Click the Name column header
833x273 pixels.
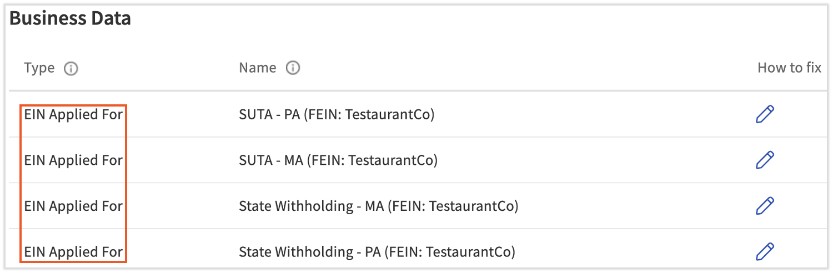pos(257,68)
